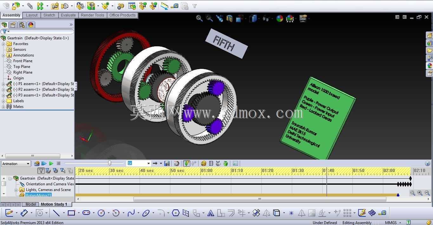Select Top Plane in the tree
Image resolution: width=433 pixels, height=225 pixels.
(x=22, y=67)
